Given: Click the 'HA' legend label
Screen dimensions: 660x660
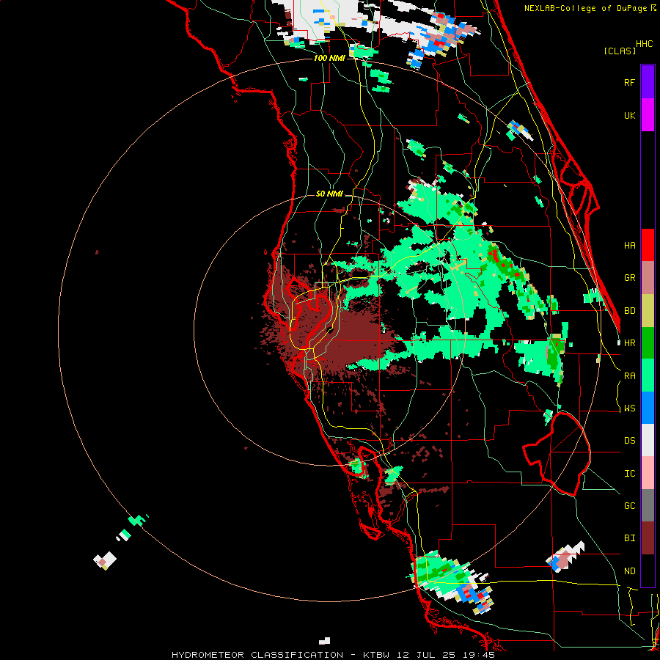Looking at the screenshot, I should click(629, 246).
